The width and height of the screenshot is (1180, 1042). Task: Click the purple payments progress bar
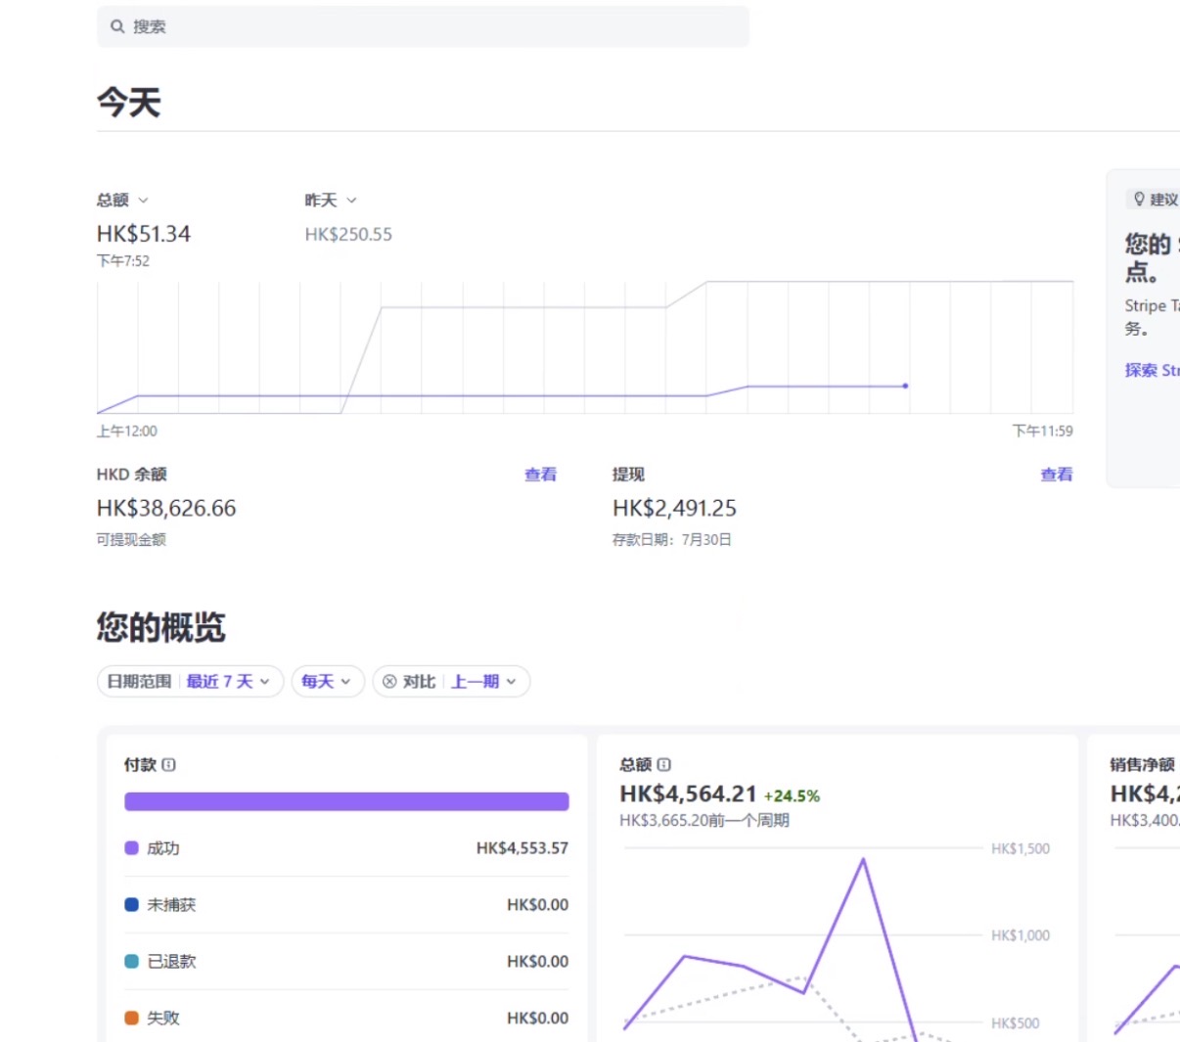pos(346,801)
